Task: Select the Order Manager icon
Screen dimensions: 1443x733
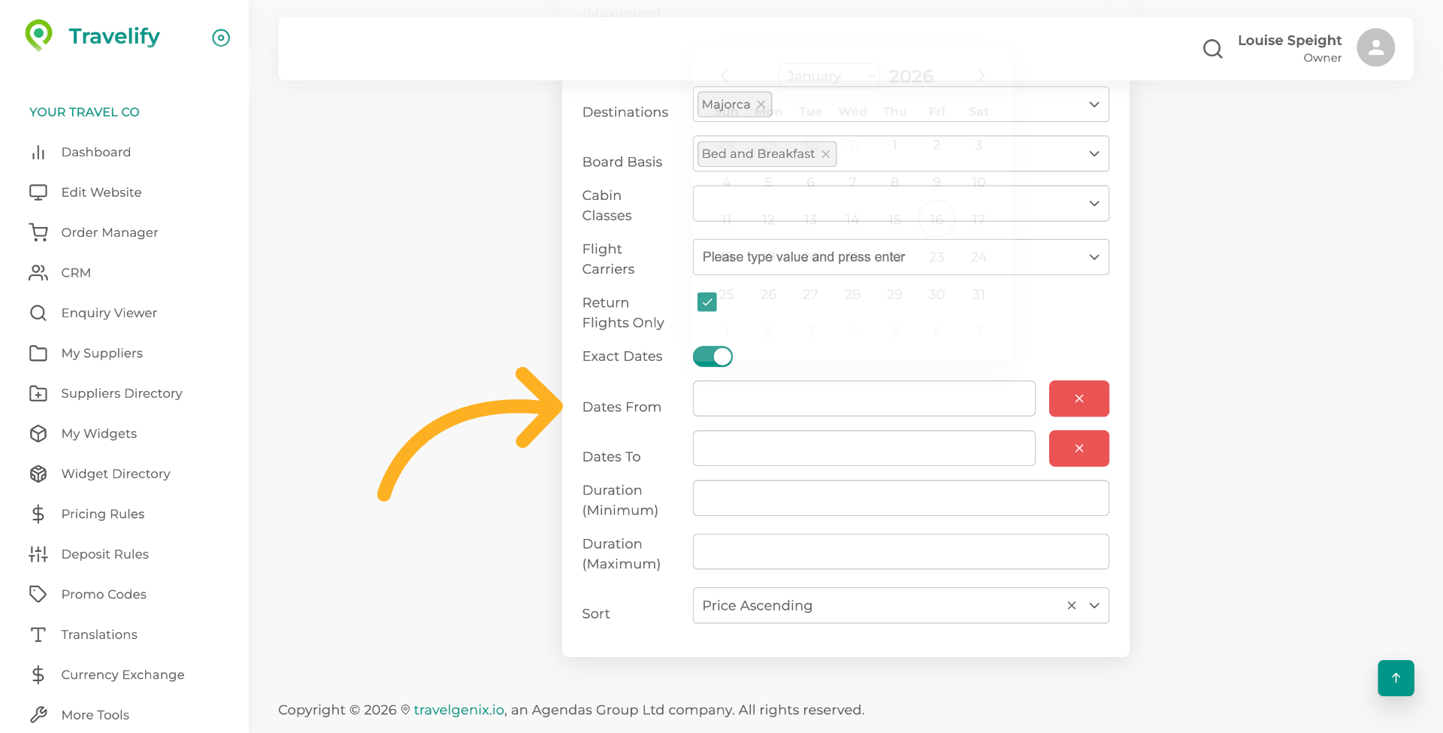Action: tap(38, 232)
